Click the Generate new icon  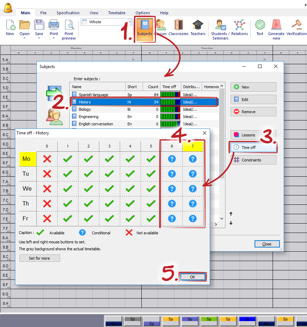point(276,26)
